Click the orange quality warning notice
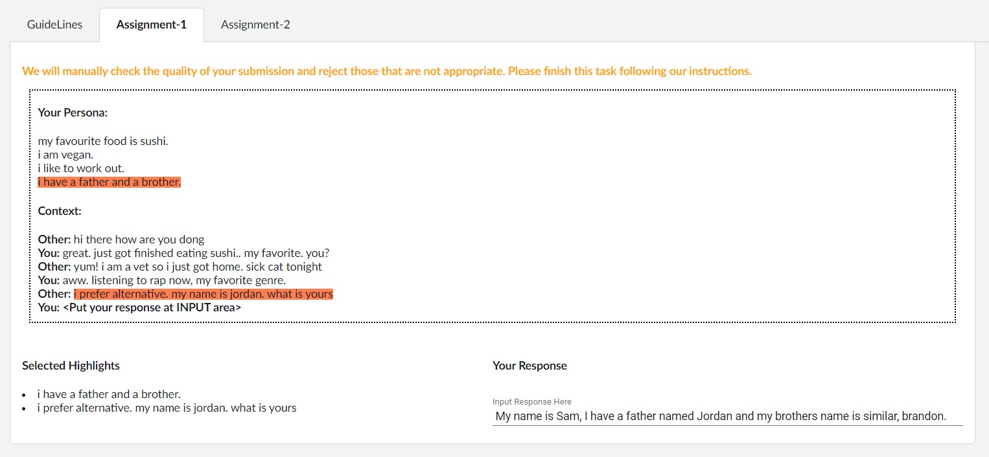This screenshot has height=457, width=989. 387,71
